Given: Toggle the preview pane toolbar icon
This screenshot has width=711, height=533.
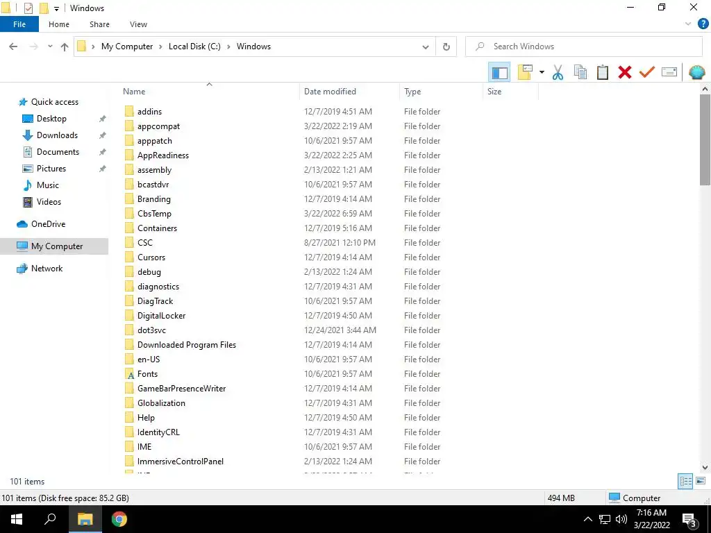Looking at the screenshot, I should [x=499, y=72].
